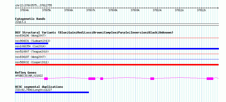The width and height of the screenshot is (226, 102).
Task: Open variant nsv834196 (Wong2007) label
Action: coord(30,36)
